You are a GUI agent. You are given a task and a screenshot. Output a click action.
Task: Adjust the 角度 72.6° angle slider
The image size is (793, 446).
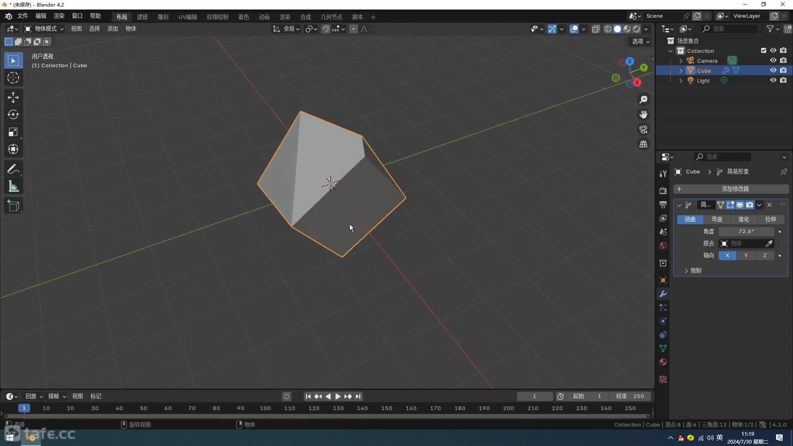pyautogui.click(x=746, y=232)
